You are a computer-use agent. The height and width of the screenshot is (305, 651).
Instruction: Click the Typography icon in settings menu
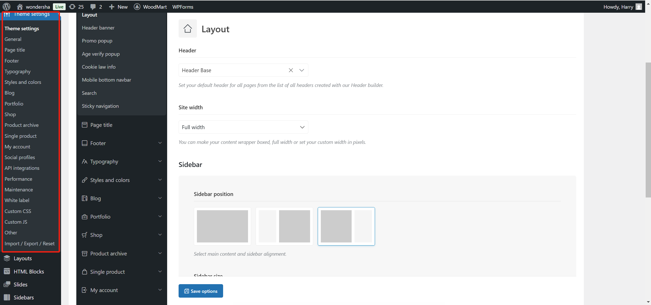coord(85,161)
